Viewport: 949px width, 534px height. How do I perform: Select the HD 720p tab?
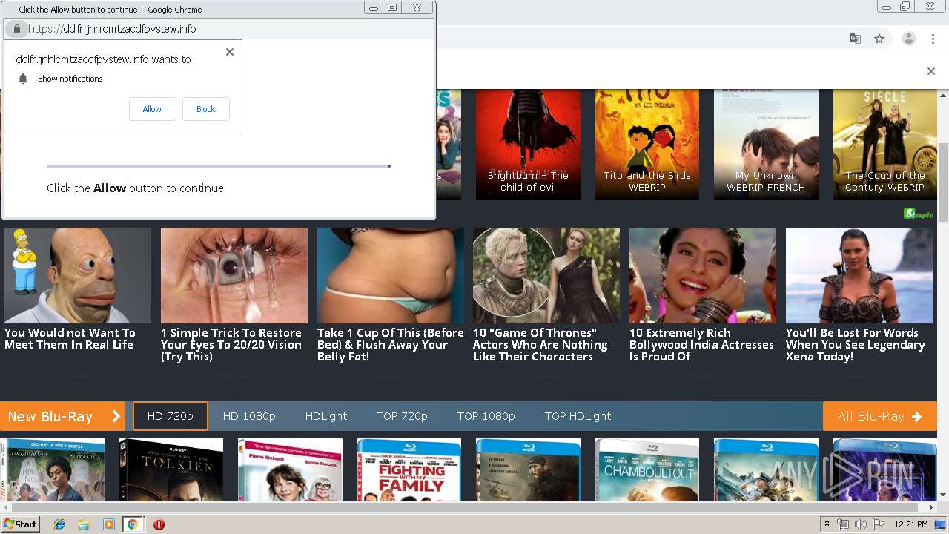coord(171,416)
